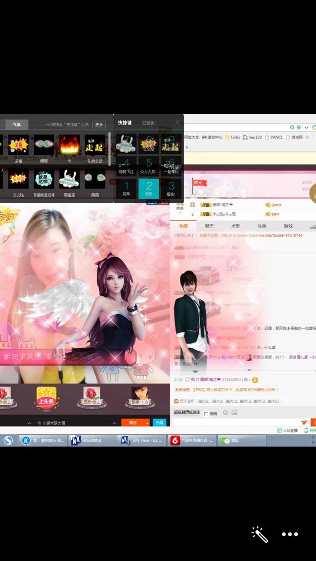316x561 pixels.
Task: Click the 赠送 gift send button
Action: pyautogui.click(x=134, y=422)
